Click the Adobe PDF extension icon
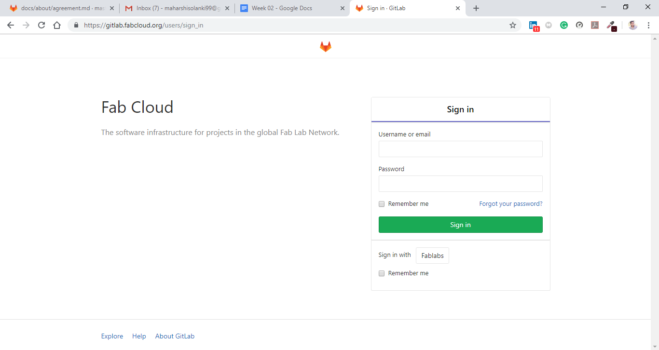Screen dimensions: 659x350 click(595, 25)
